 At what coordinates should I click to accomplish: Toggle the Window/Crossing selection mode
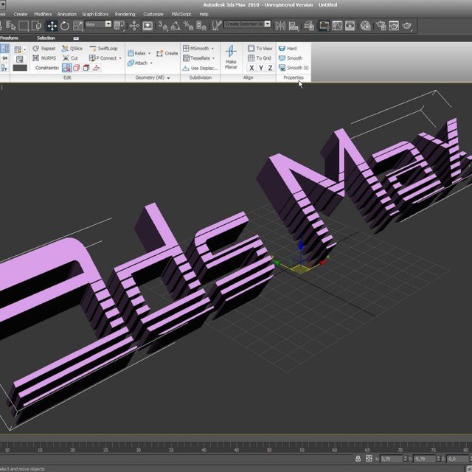pyautogui.click(x=36, y=26)
